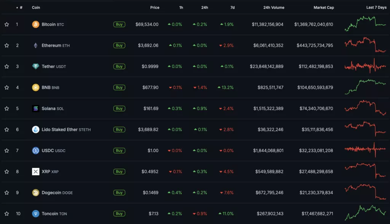Click the XRP logo icon
Screen dimensions: 390x224
[x=35, y=172]
